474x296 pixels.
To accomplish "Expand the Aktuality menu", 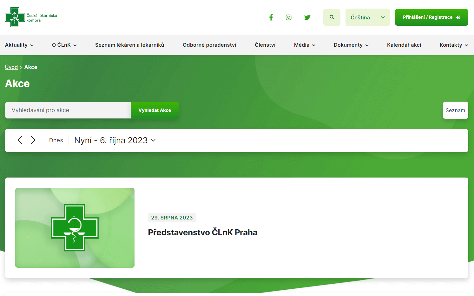I will coord(19,45).
